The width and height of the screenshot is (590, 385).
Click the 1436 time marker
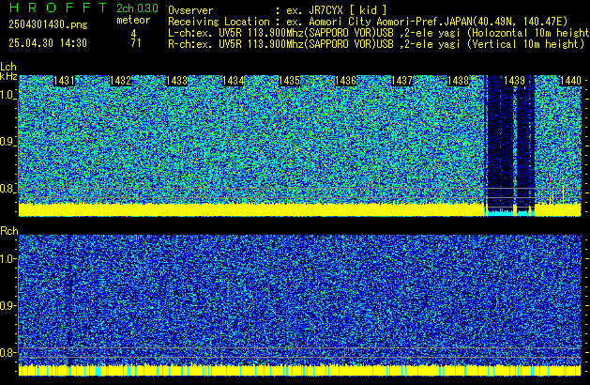[x=346, y=81]
